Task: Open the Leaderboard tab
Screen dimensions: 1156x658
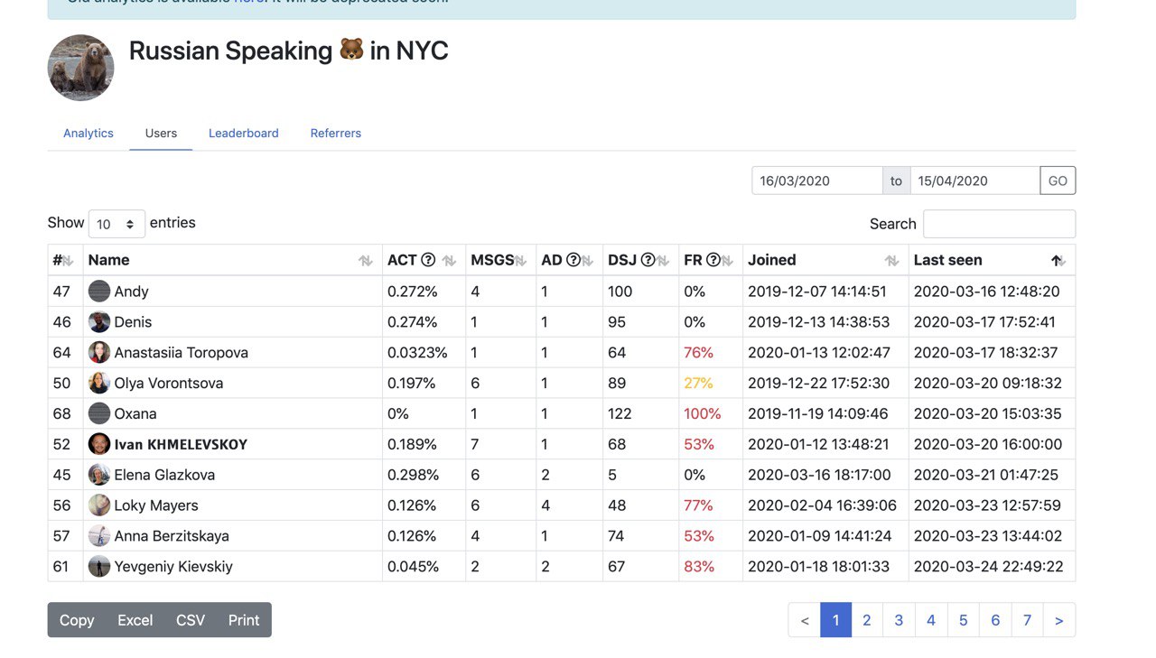Action: [x=244, y=133]
